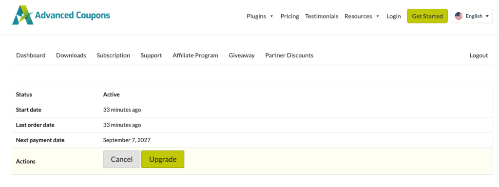This screenshot has height=187, width=499.
Task: Switch to the Downloads tab
Action: pos(71,56)
